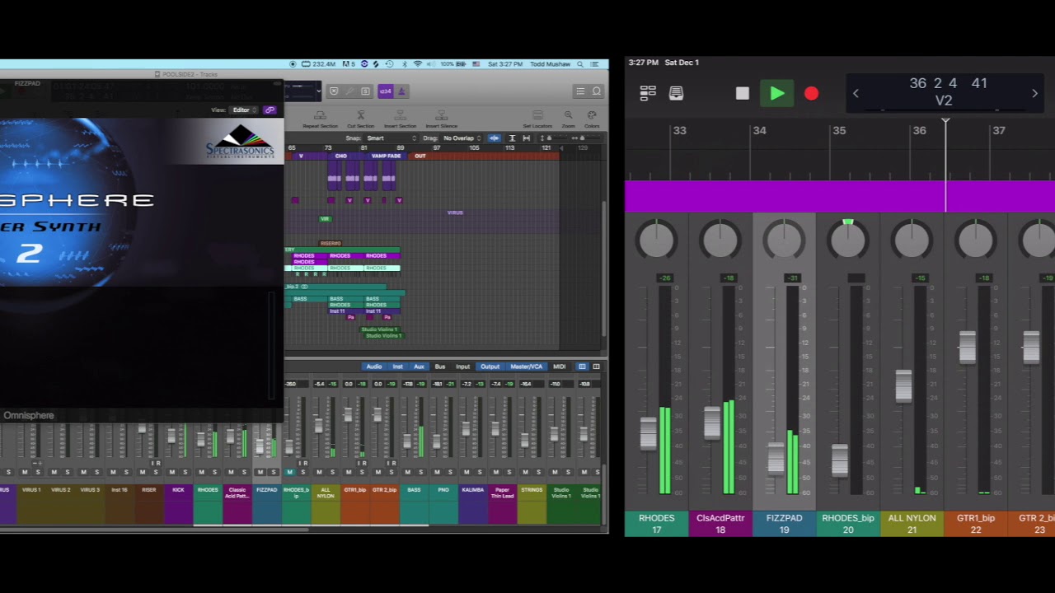The height and width of the screenshot is (593, 1055).
Task: Click the Zoom magnifier toolbar icon
Action: 568,119
